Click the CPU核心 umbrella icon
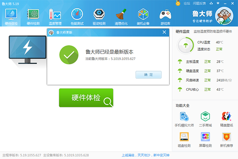The image size is (238, 159). 180,89
